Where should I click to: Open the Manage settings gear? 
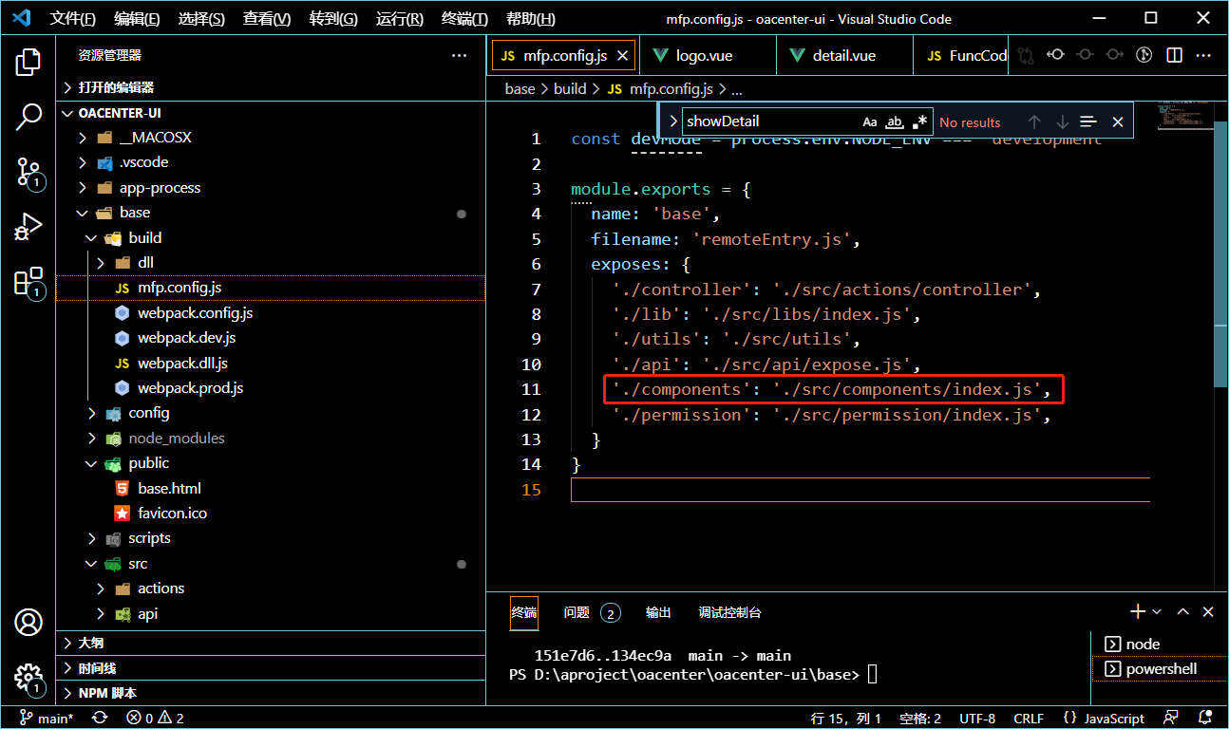(x=28, y=676)
